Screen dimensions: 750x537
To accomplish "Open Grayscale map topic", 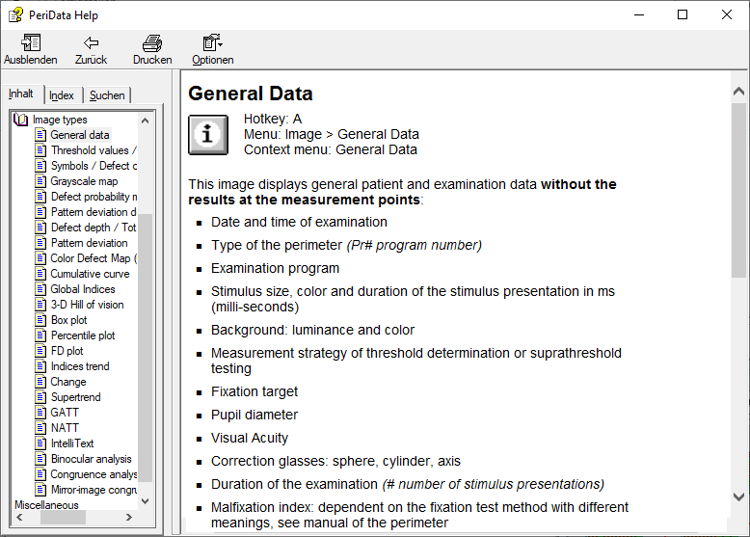I will tap(84, 181).
